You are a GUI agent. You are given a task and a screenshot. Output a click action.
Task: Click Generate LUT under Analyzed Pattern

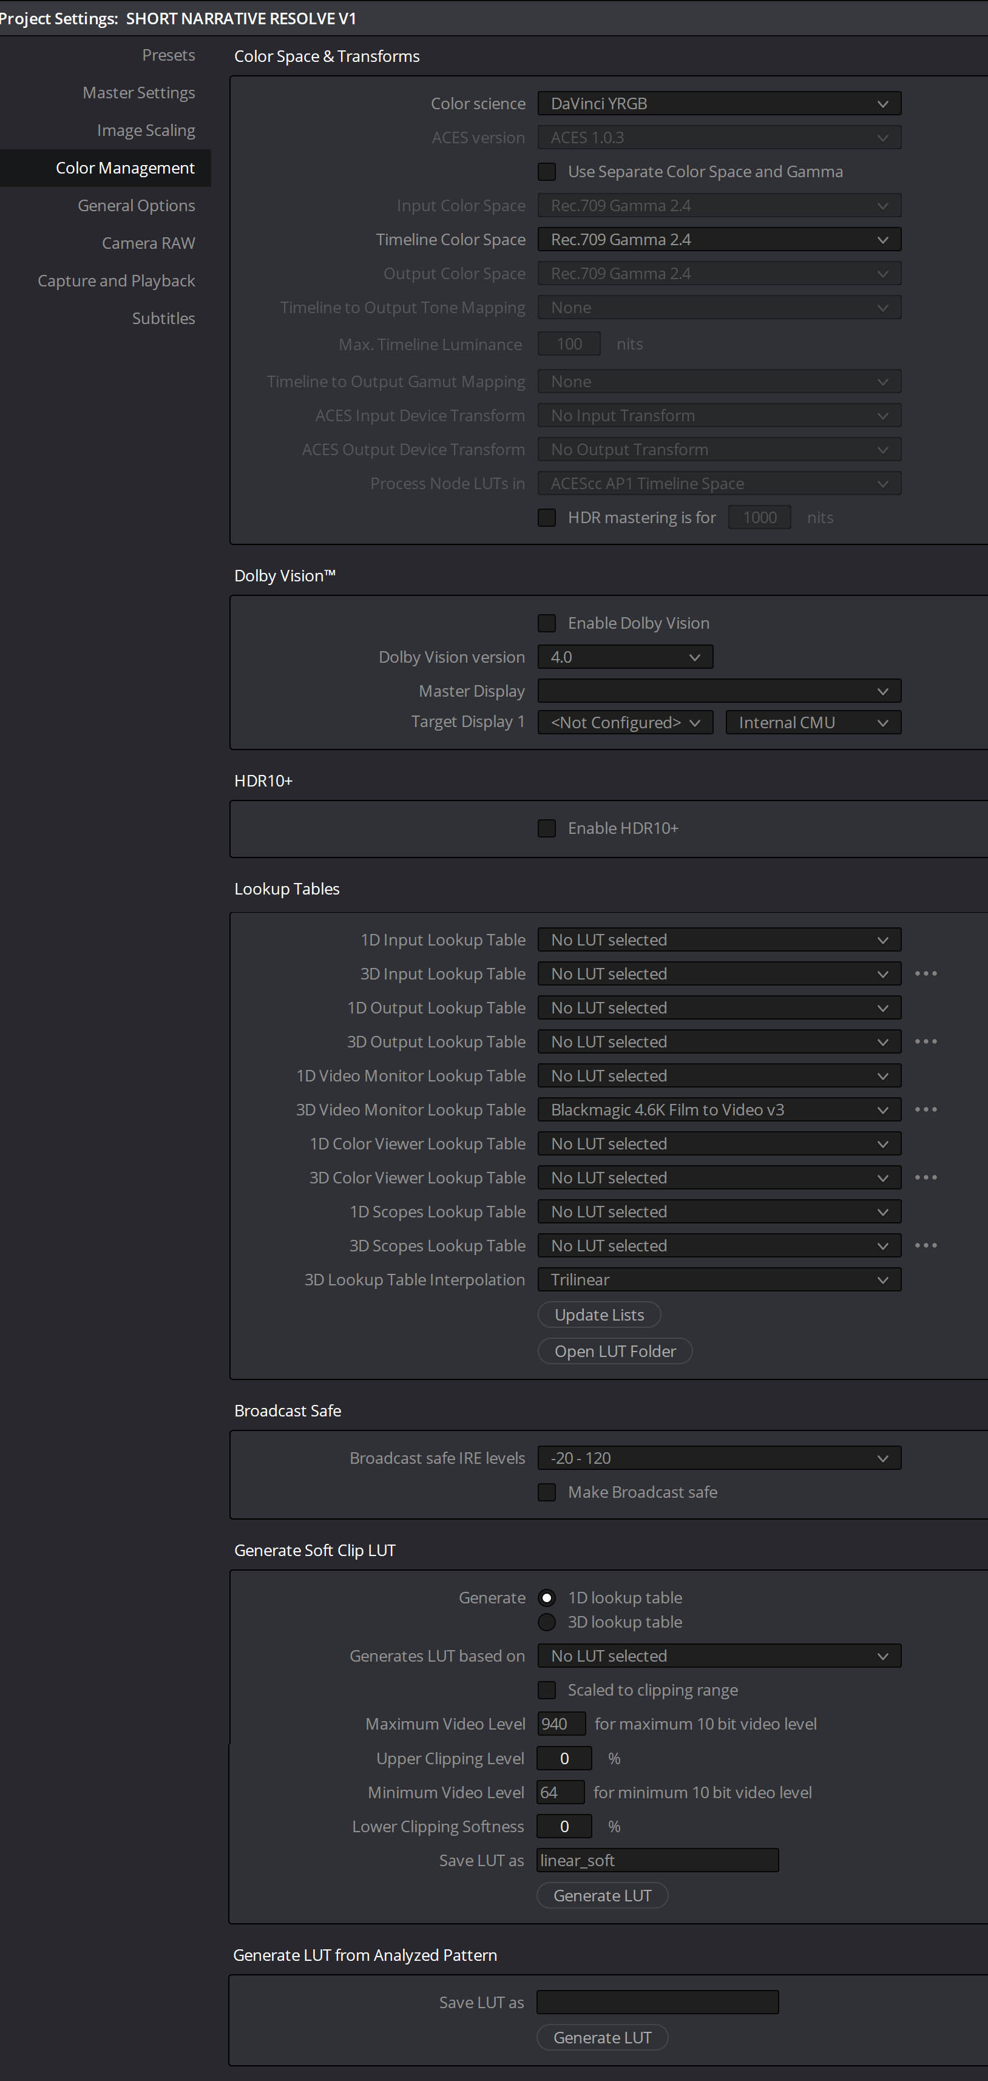602,2037
